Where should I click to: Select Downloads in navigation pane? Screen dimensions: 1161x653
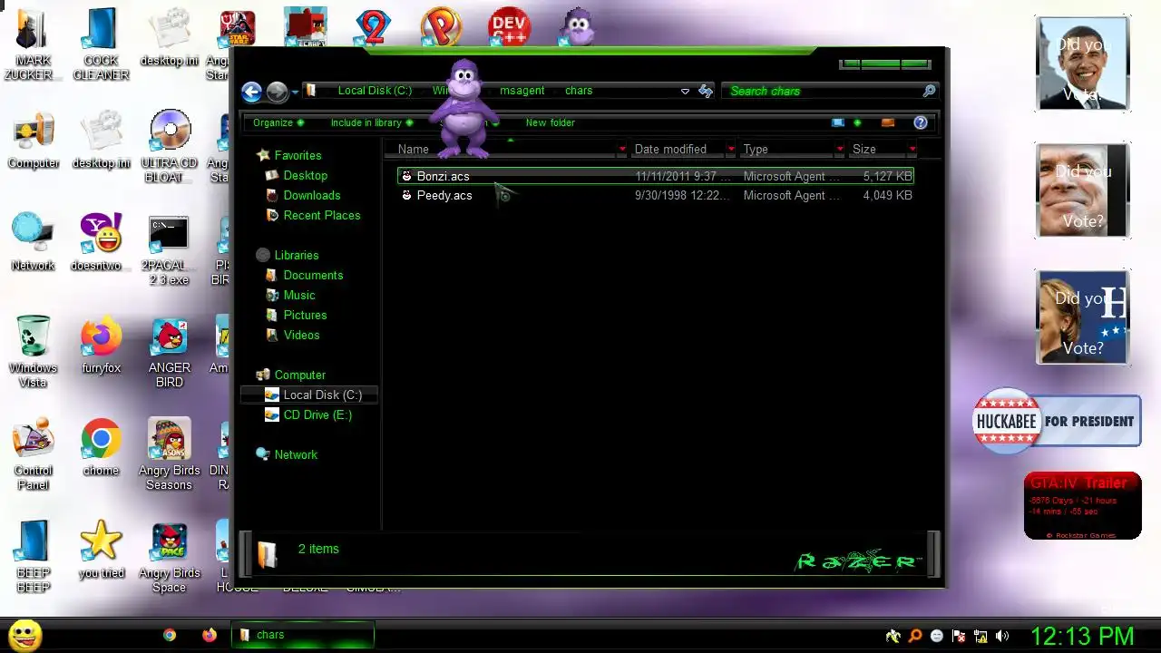[x=312, y=195]
